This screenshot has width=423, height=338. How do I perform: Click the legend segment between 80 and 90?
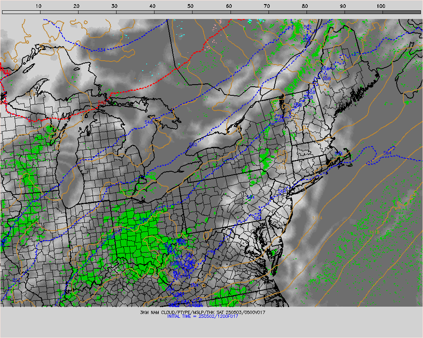326,12
